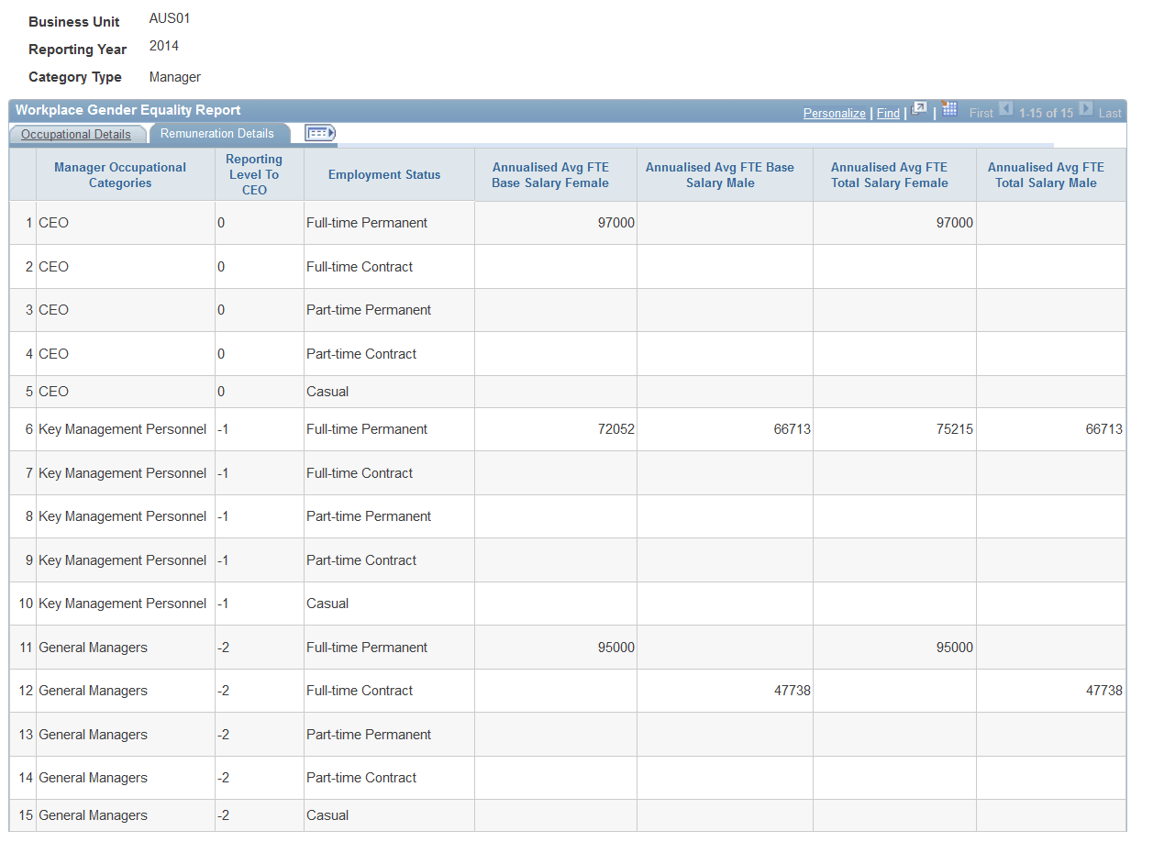1164x853 pixels.
Task: Click the Find link in the grid header
Action: (x=888, y=113)
